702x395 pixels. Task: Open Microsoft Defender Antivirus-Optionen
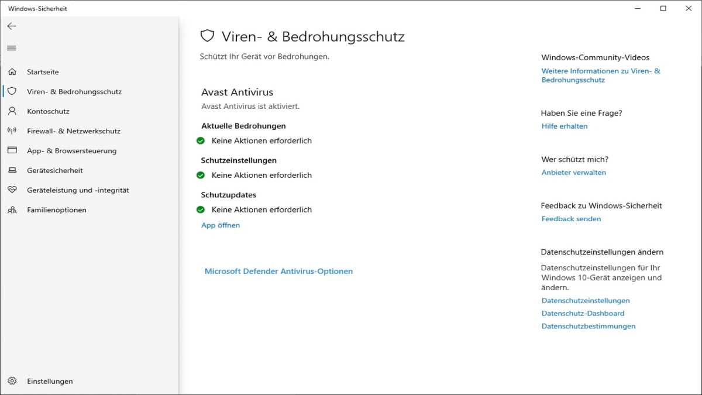[x=278, y=271]
